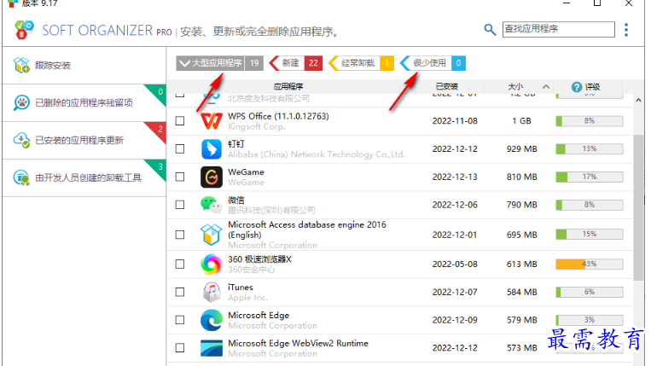This screenshot has height=366, width=651.
Task: Select the 新建 filter tag
Action: (296, 63)
